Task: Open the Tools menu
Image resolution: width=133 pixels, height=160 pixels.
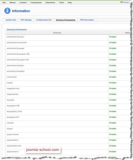Action: (61, 3)
